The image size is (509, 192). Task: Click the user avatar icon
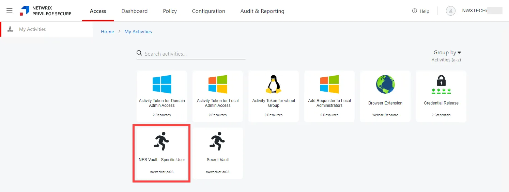pos(451,11)
